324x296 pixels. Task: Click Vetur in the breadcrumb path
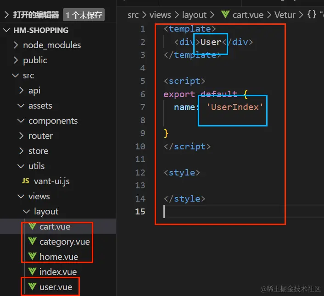(285, 15)
